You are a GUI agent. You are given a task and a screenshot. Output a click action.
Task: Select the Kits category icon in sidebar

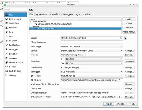pos(7,15)
